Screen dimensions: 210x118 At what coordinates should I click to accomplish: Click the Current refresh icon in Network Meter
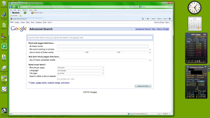[x=193, y=93]
